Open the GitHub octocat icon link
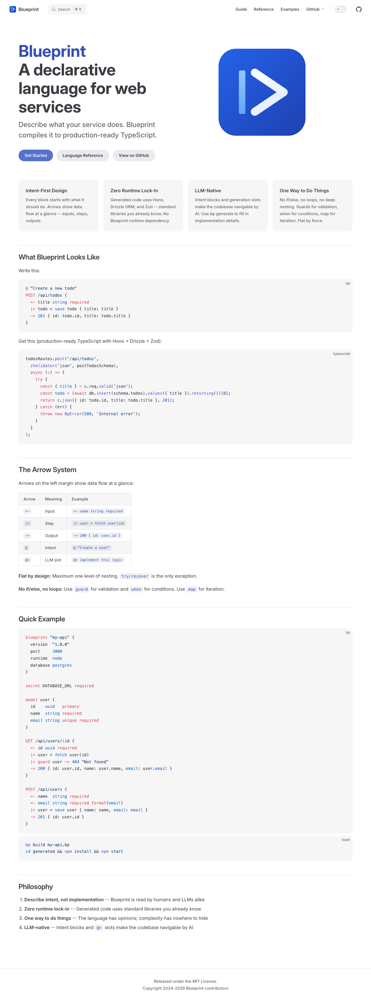The width and height of the screenshot is (371, 1001). pyautogui.click(x=359, y=9)
